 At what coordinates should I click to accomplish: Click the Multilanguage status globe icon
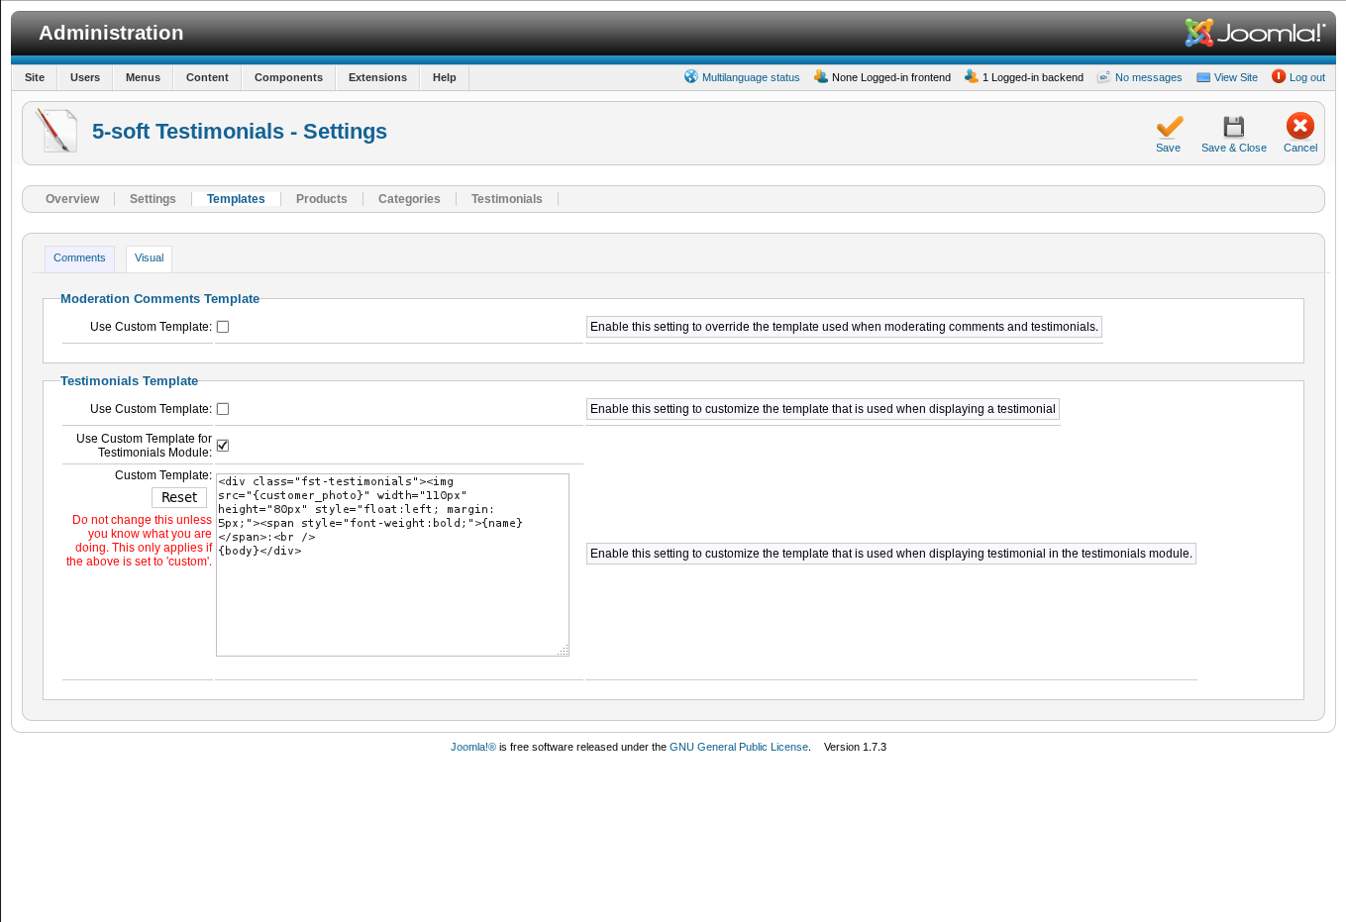691,76
